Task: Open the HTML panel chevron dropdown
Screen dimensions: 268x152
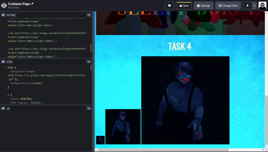Action: 89,15
